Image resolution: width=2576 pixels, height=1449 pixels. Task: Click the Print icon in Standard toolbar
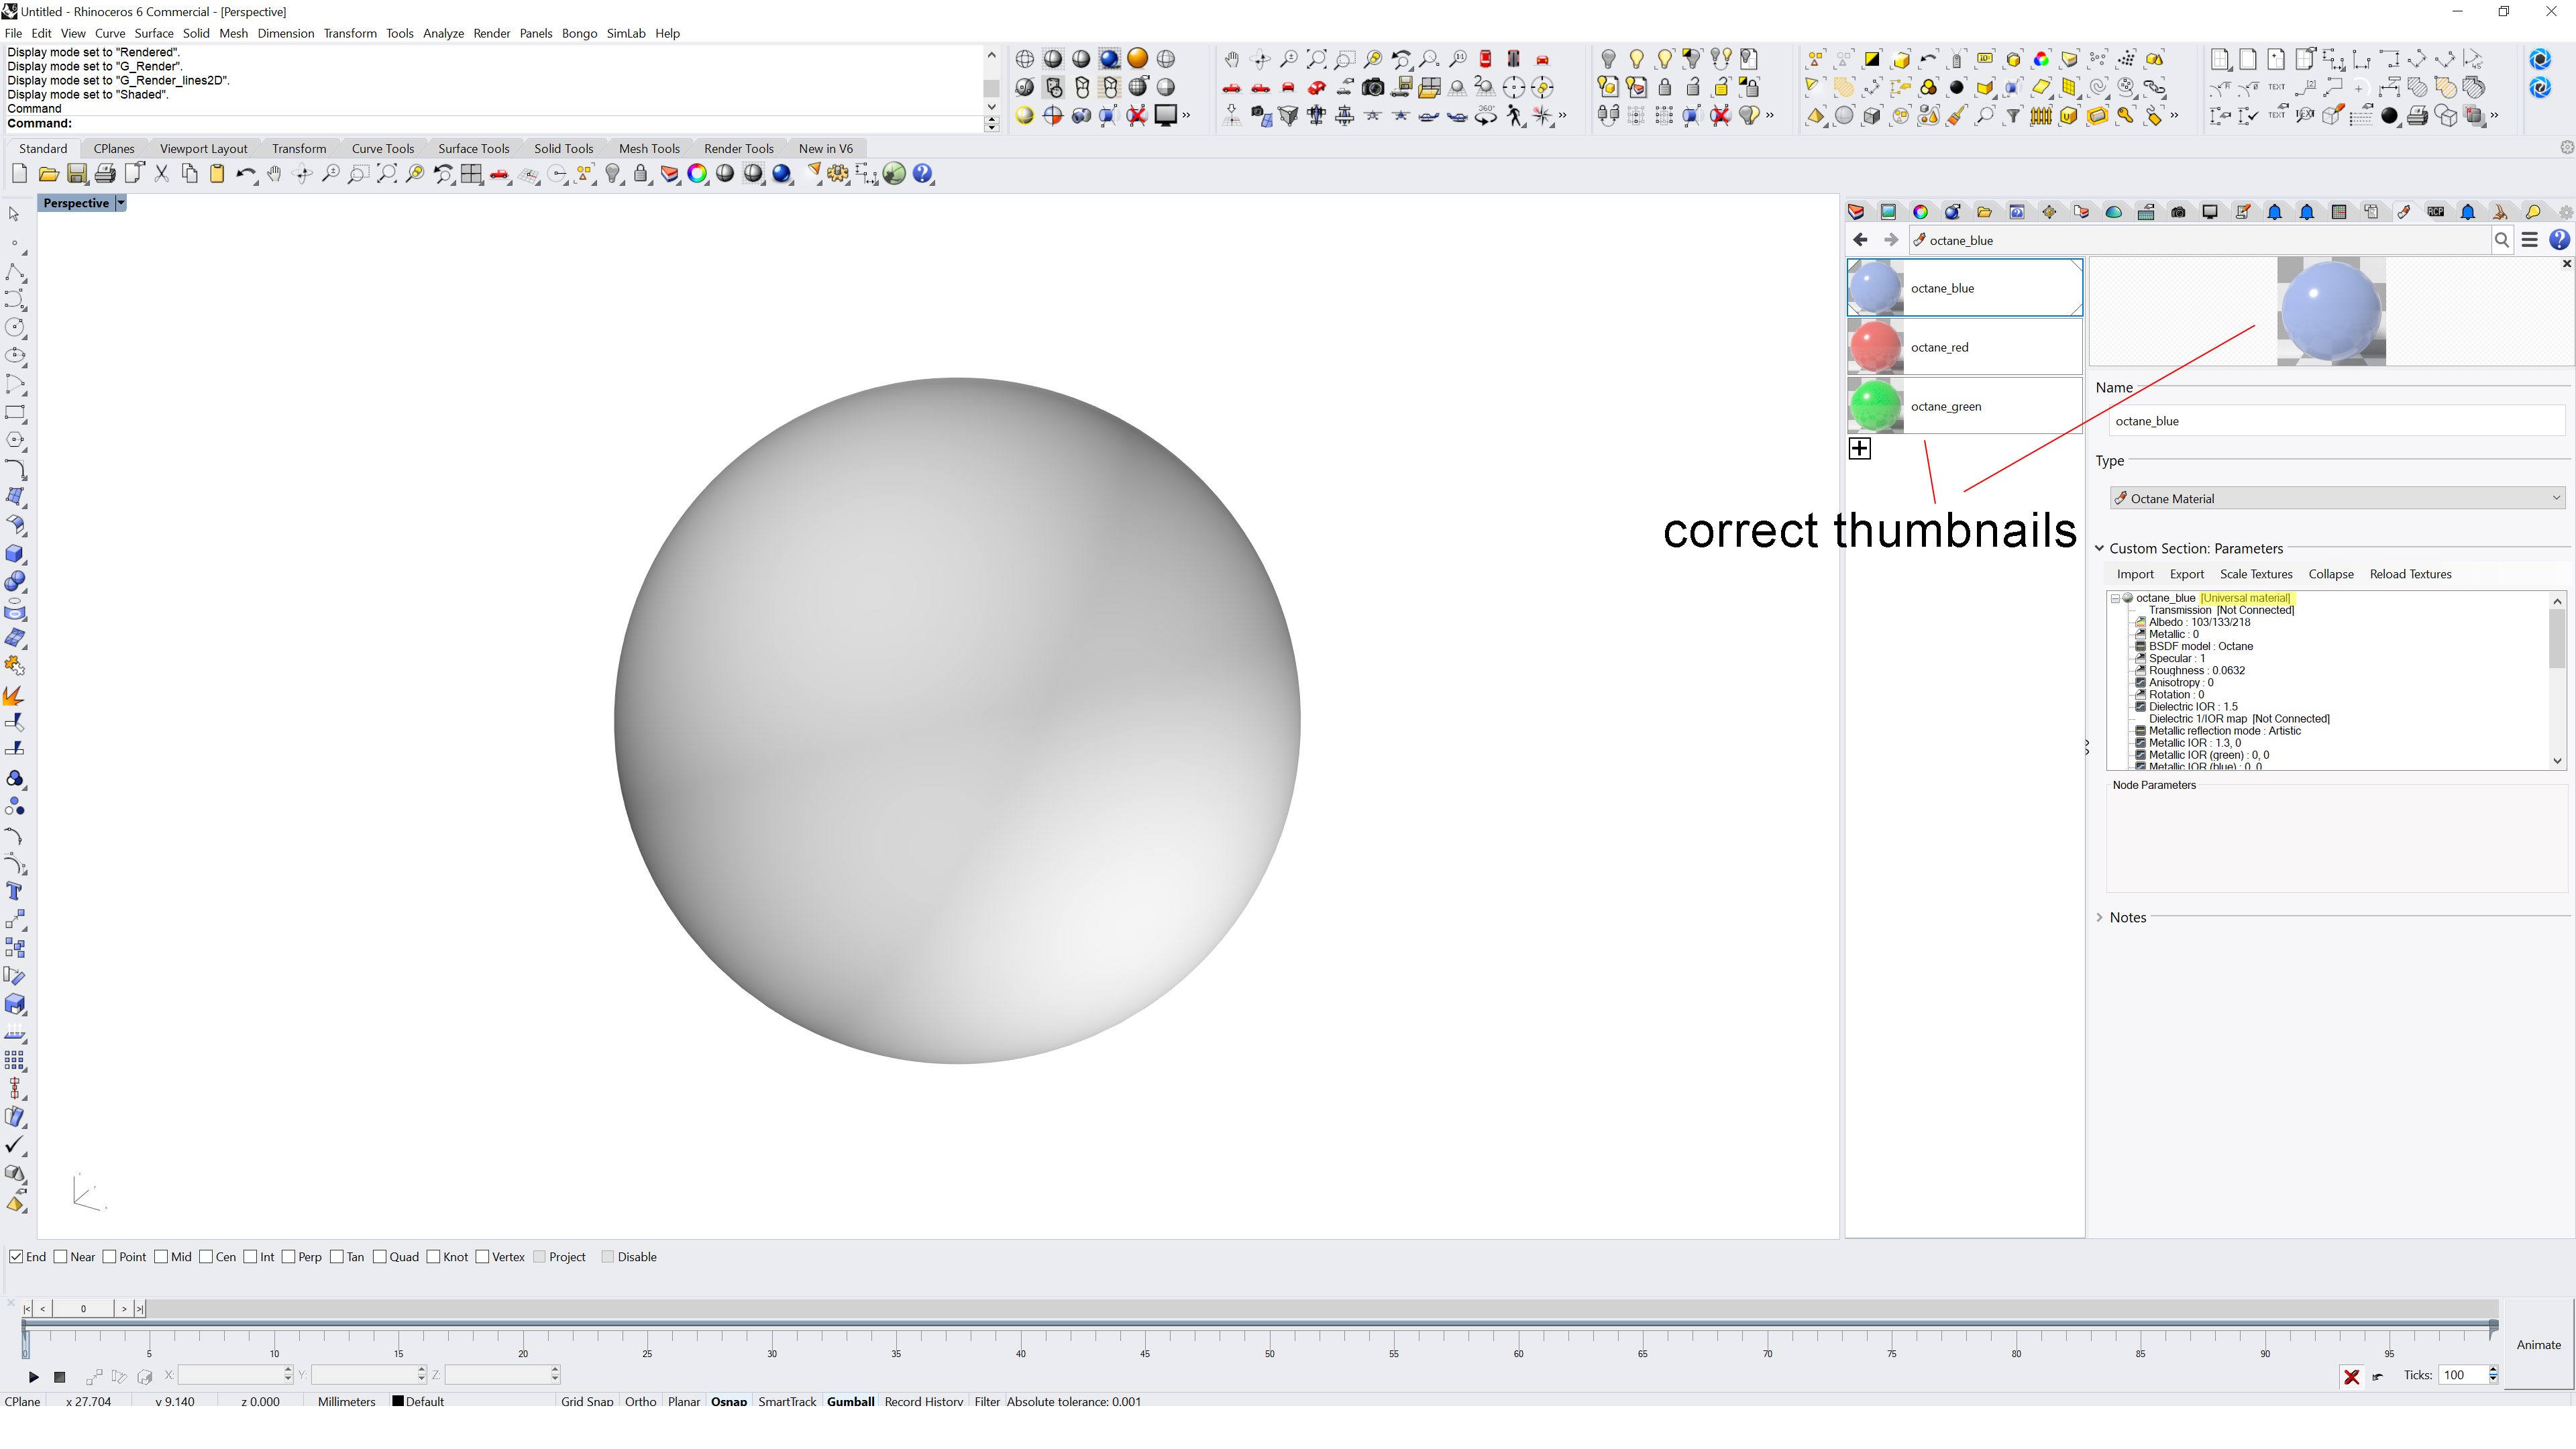point(105,174)
